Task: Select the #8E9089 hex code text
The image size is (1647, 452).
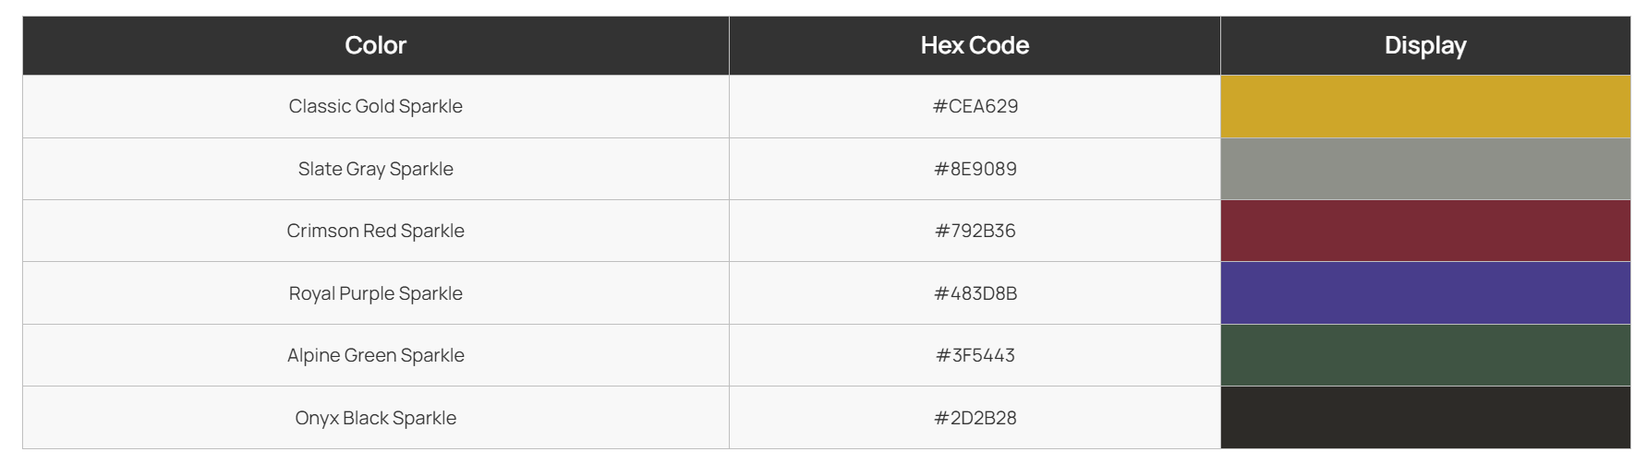Action: click(975, 169)
